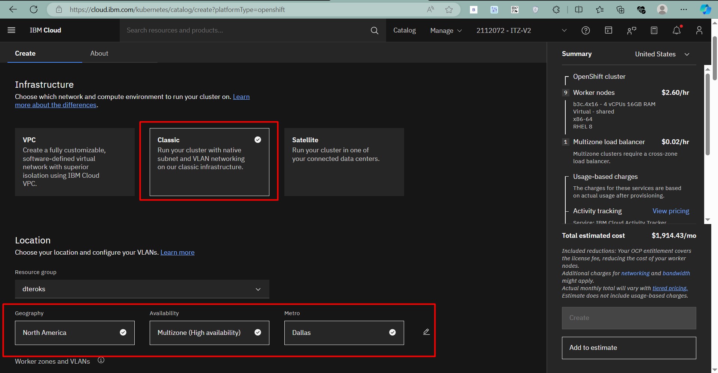Open browser extensions puzzle icon

pos(556,10)
